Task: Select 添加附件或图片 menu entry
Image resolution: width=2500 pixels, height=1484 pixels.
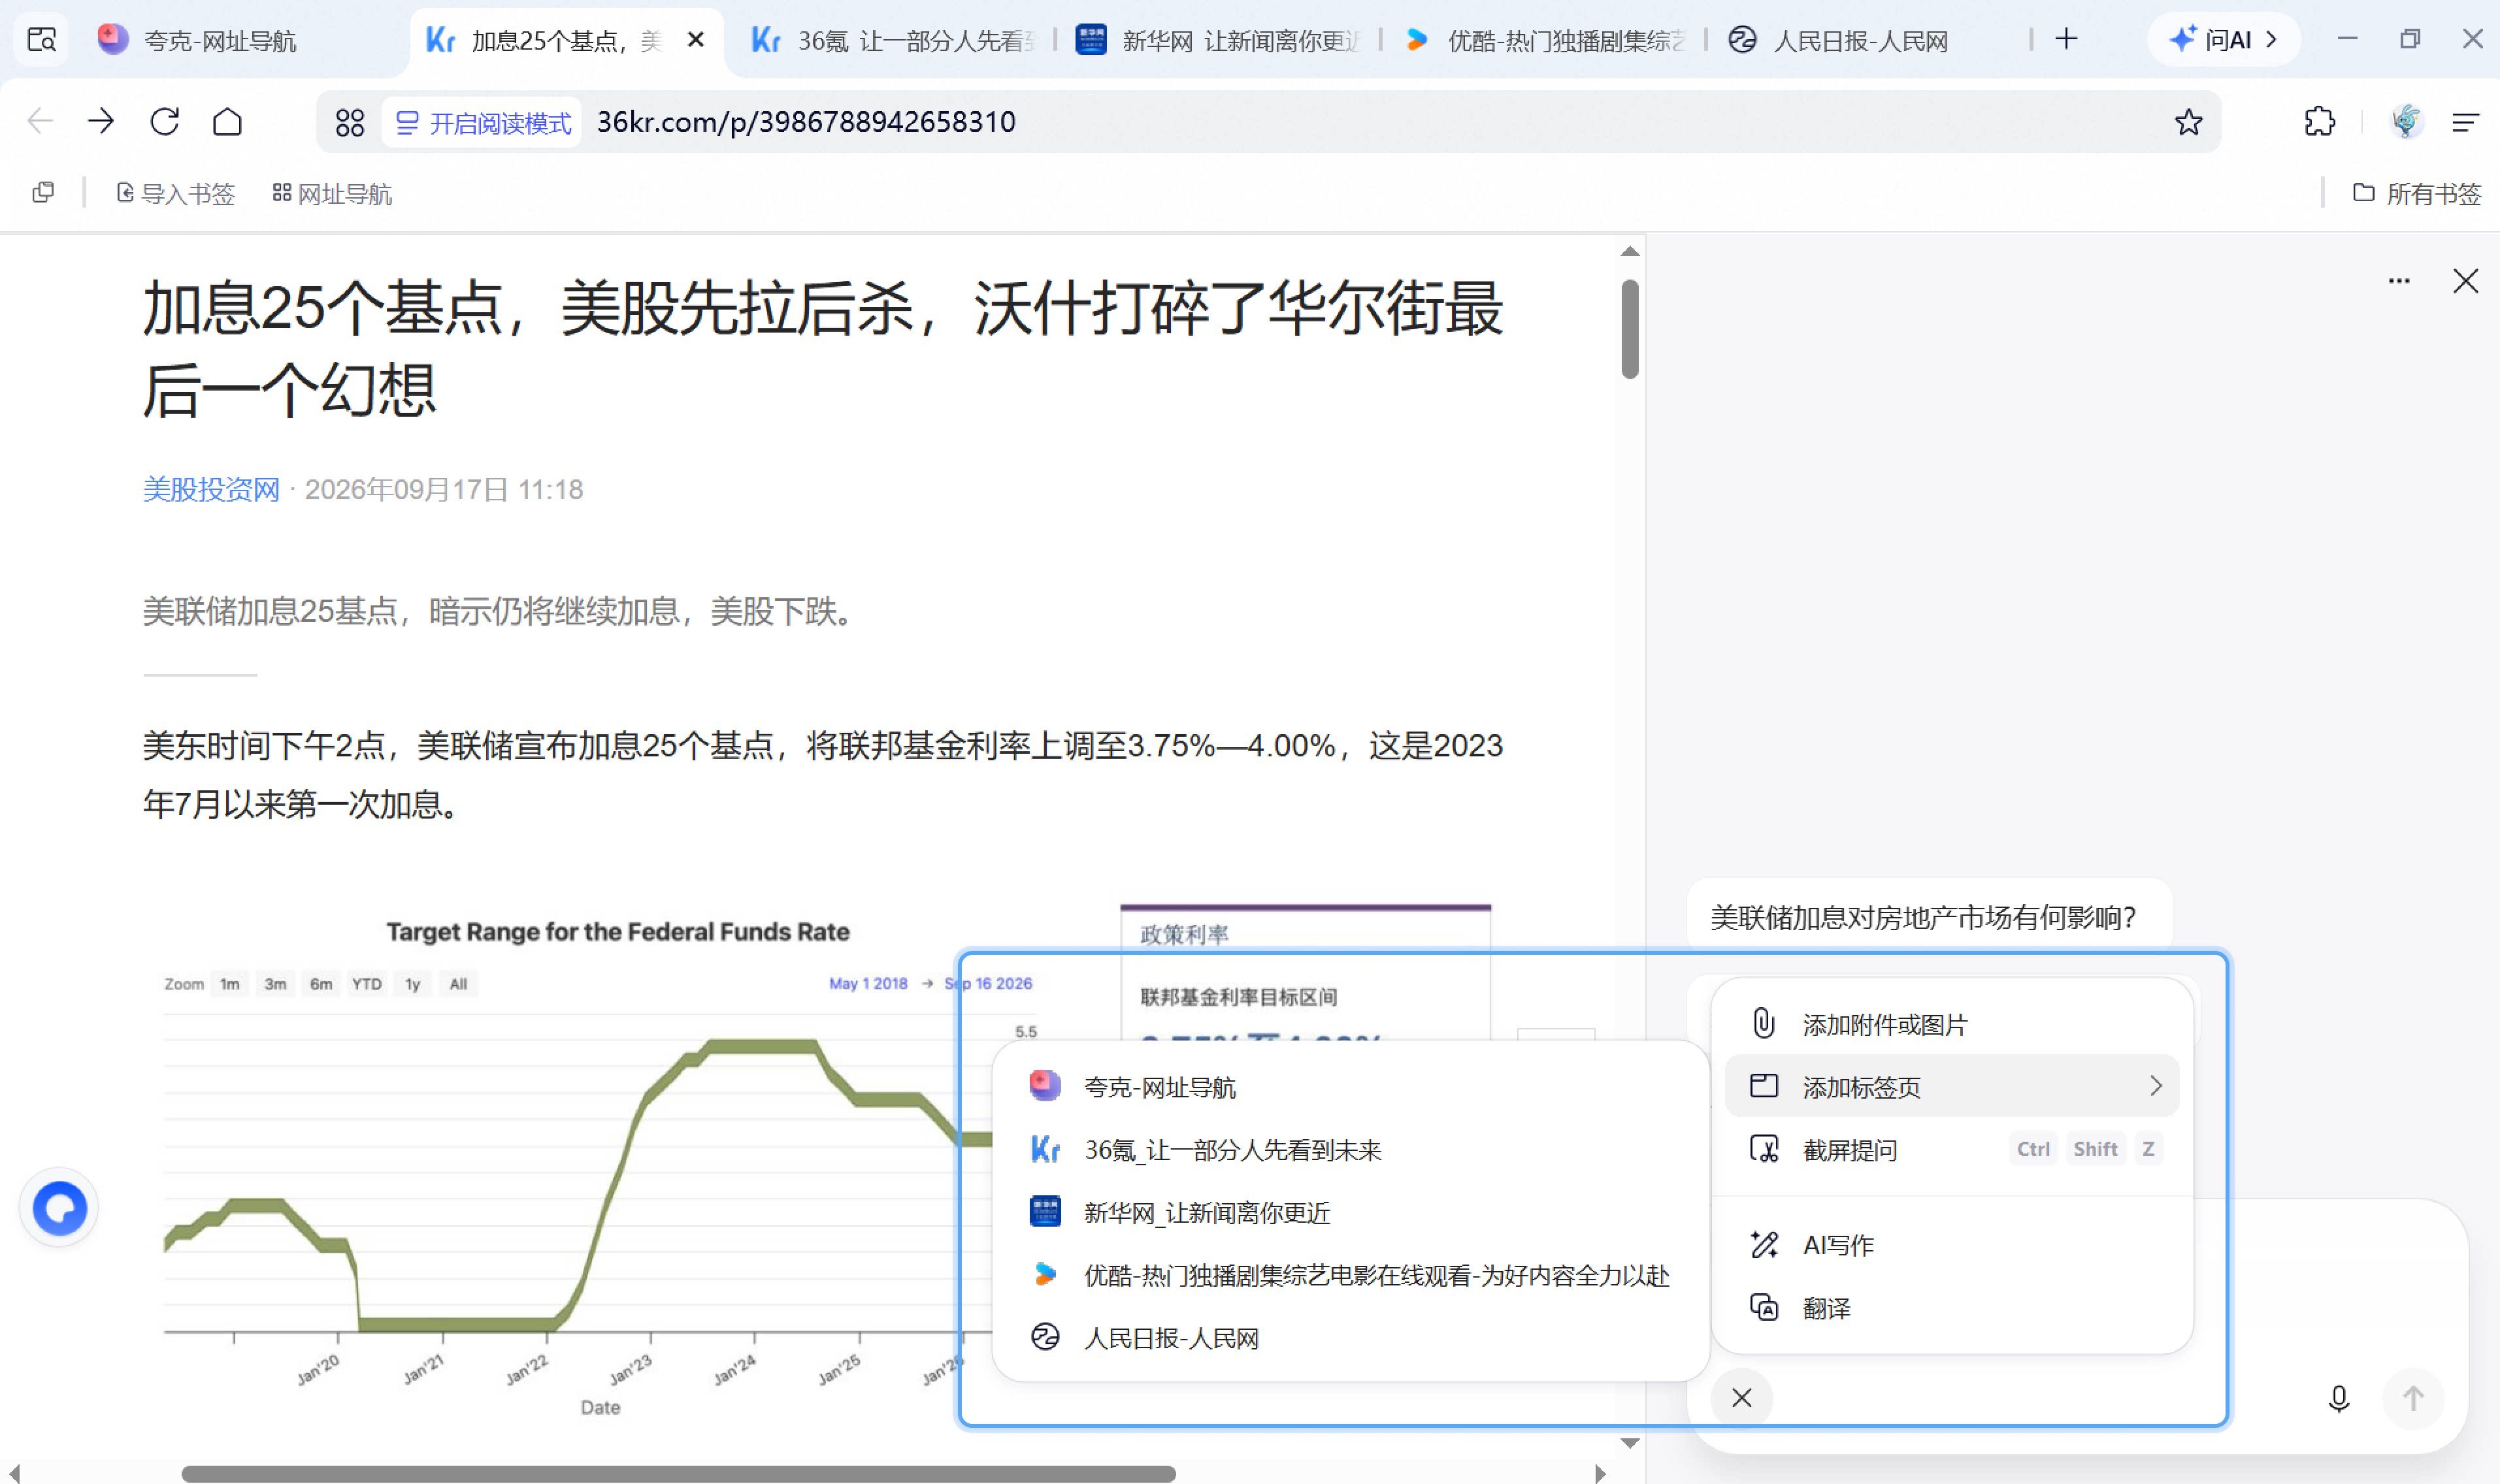Action: coord(1950,1024)
